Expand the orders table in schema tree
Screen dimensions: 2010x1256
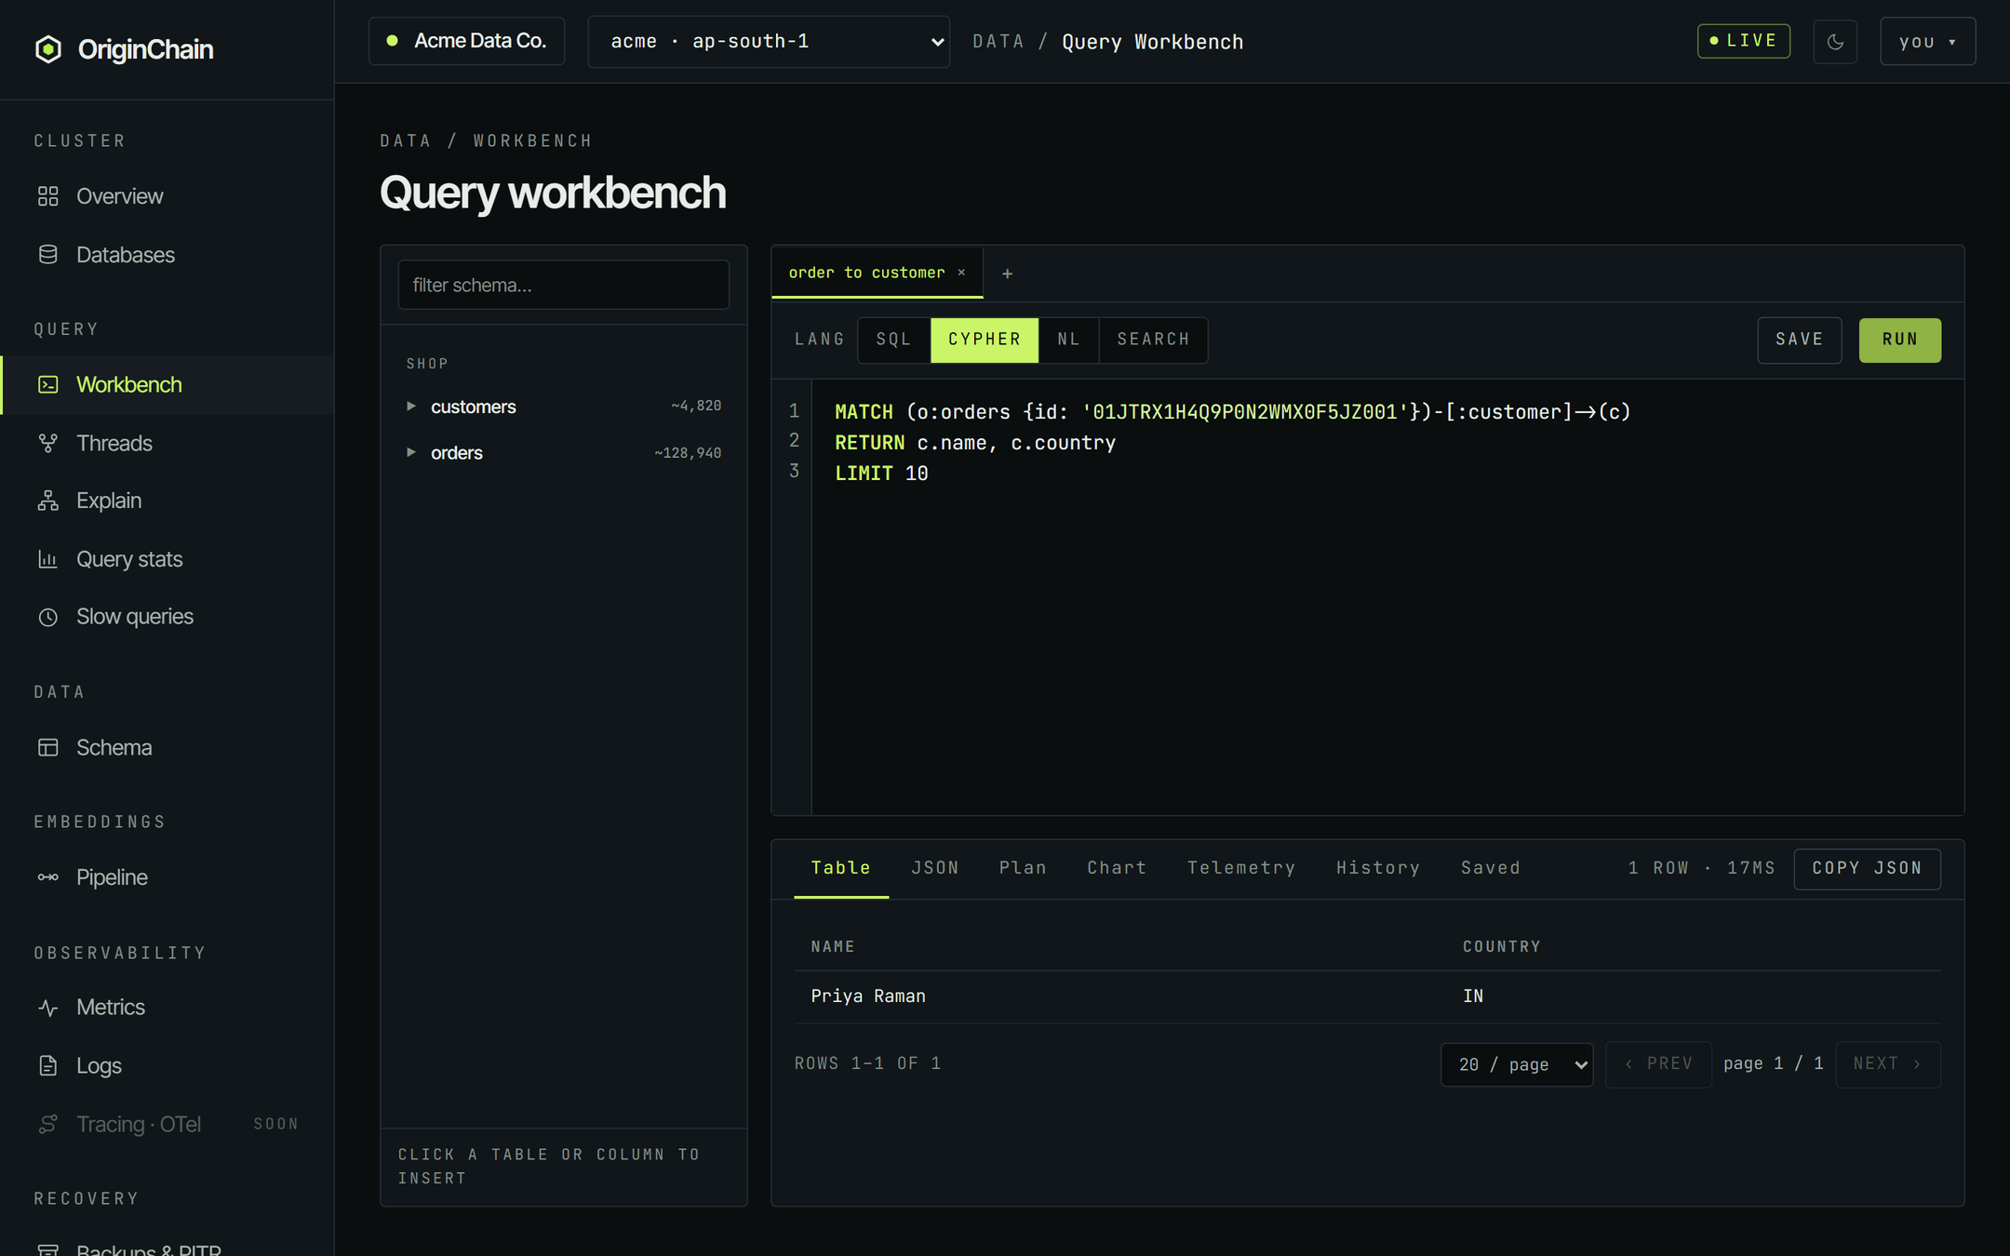[x=410, y=453]
